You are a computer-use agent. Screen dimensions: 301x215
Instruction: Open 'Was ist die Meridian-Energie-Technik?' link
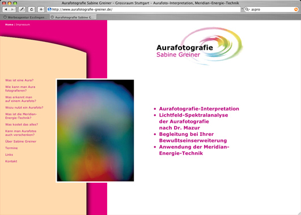coord(21,116)
